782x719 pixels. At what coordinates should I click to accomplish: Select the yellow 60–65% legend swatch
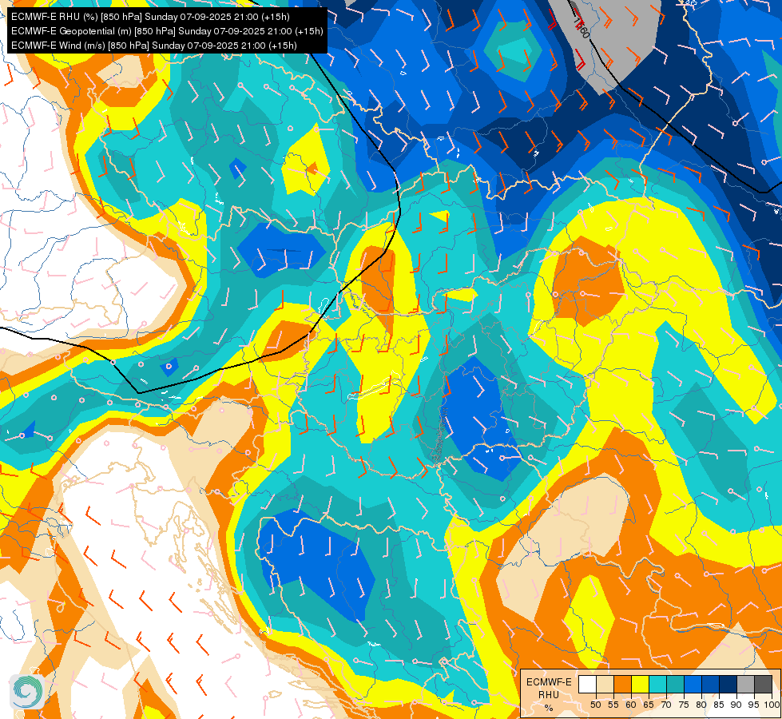pyautogui.click(x=640, y=685)
